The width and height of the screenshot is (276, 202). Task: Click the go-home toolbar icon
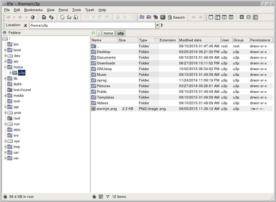pos(44,17)
